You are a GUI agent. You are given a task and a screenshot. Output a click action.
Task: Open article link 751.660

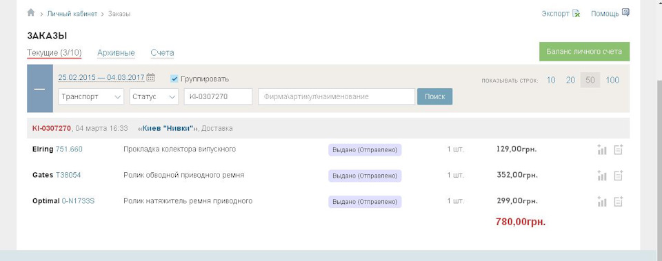69,149
